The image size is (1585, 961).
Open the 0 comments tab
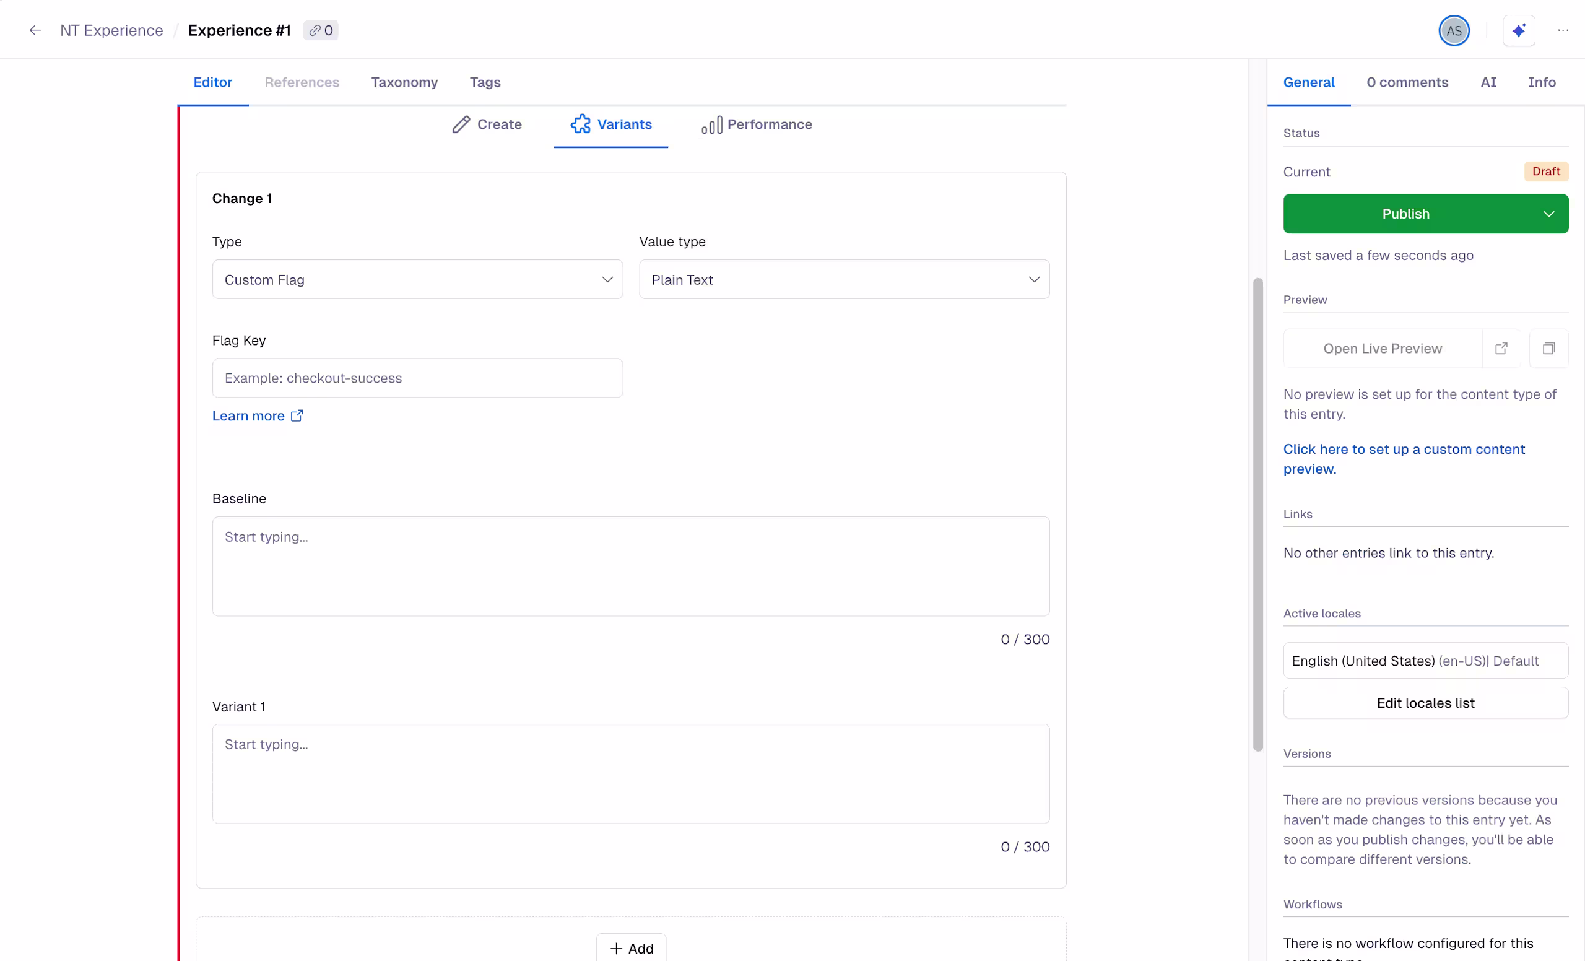click(x=1407, y=82)
